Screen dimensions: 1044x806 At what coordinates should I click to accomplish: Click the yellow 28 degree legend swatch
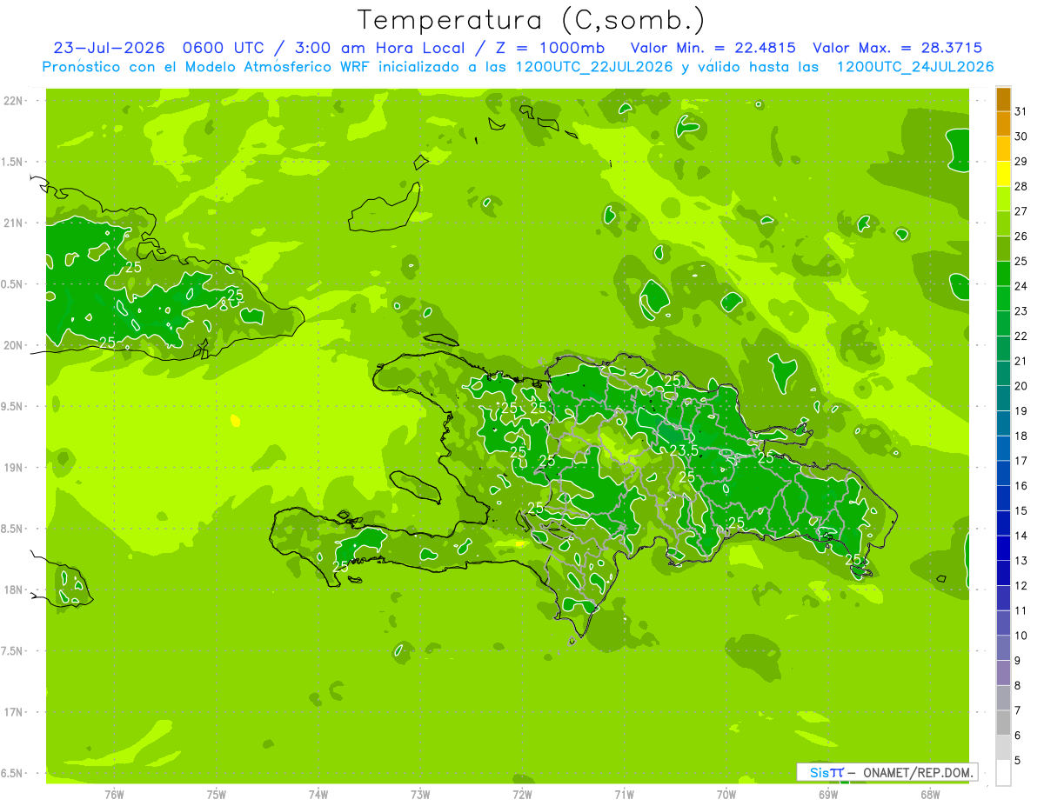click(1003, 175)
